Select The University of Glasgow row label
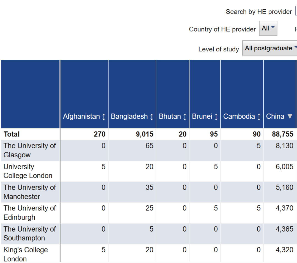 pos(30,150)
